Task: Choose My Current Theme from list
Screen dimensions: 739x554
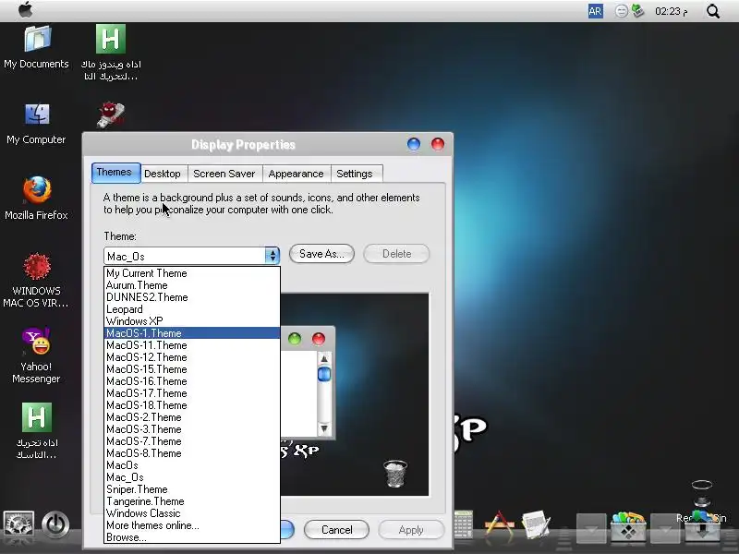Action: (x=192, y=273)
